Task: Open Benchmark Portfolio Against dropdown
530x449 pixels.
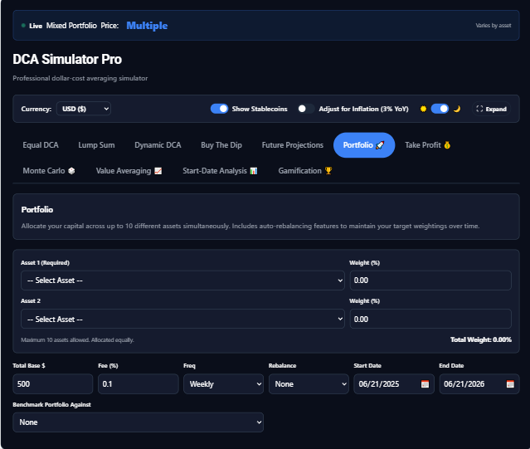Action: click(138, 422)
